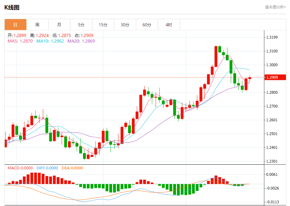Click the 0.0061 MACD axis label
290x206 pixels.
point(272,175)
